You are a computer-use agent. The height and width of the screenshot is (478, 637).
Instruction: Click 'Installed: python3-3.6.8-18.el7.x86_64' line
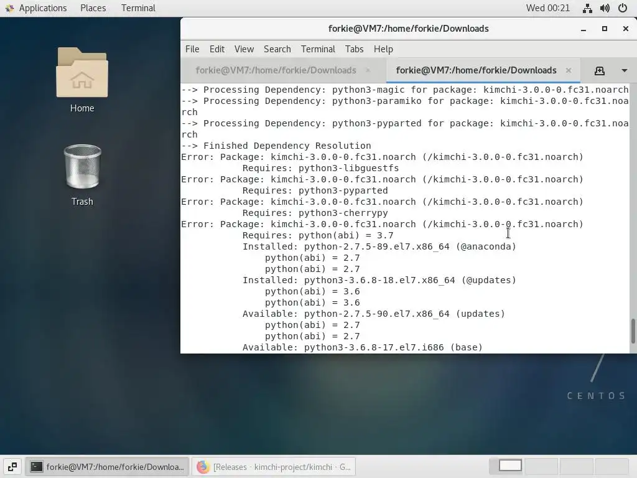tap(379, 281)
